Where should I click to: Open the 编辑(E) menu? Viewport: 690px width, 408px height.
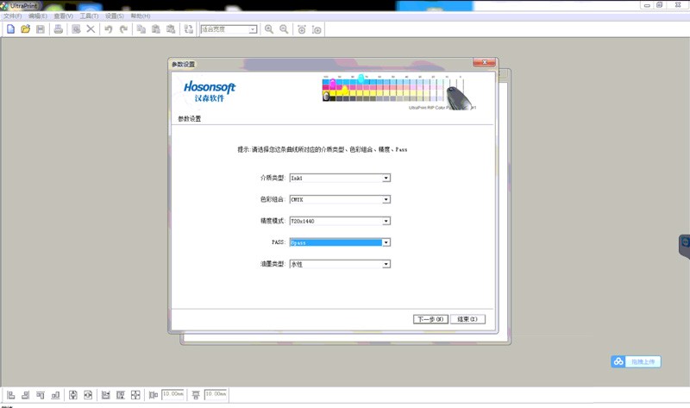click(x=38, y=16)
